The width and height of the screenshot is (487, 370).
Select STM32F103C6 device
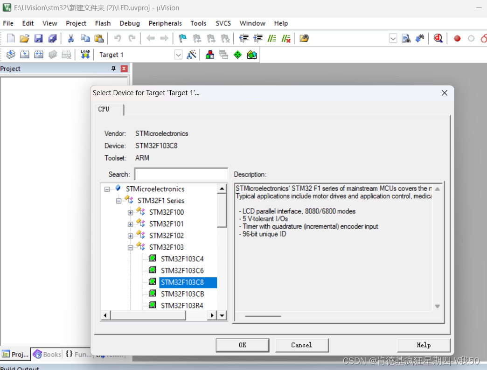(x=182, y=271)
